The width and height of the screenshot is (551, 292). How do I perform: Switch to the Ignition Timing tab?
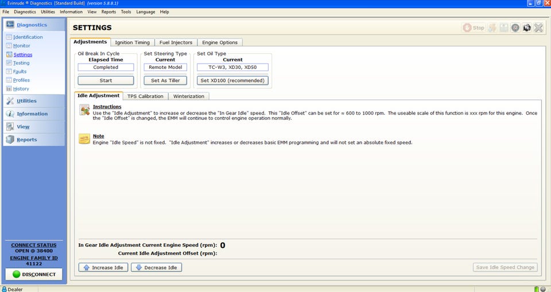click(x=132, y=42)
